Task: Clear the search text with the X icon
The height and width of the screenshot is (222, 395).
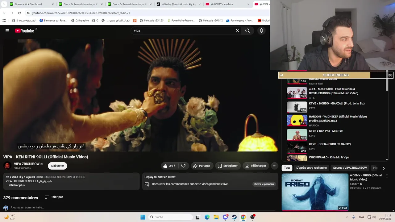Action: [x=238, y=31]
